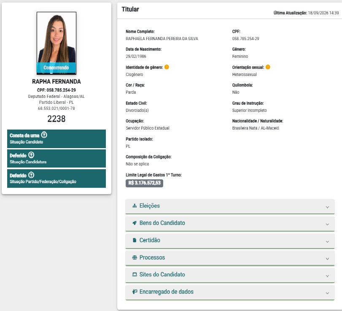
Task: Click orange info icon beside Orientação sexual
Action: pos(268,67)
